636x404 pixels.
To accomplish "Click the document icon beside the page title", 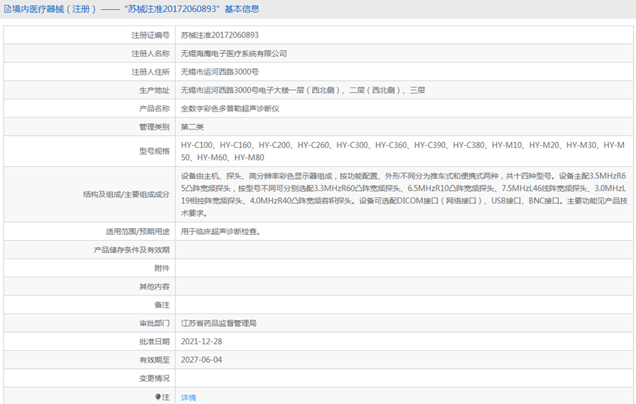I will [x=7, y=9].
